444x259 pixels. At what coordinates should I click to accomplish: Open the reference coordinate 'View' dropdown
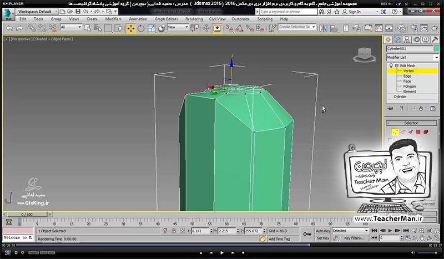click(x=178, y=27)
